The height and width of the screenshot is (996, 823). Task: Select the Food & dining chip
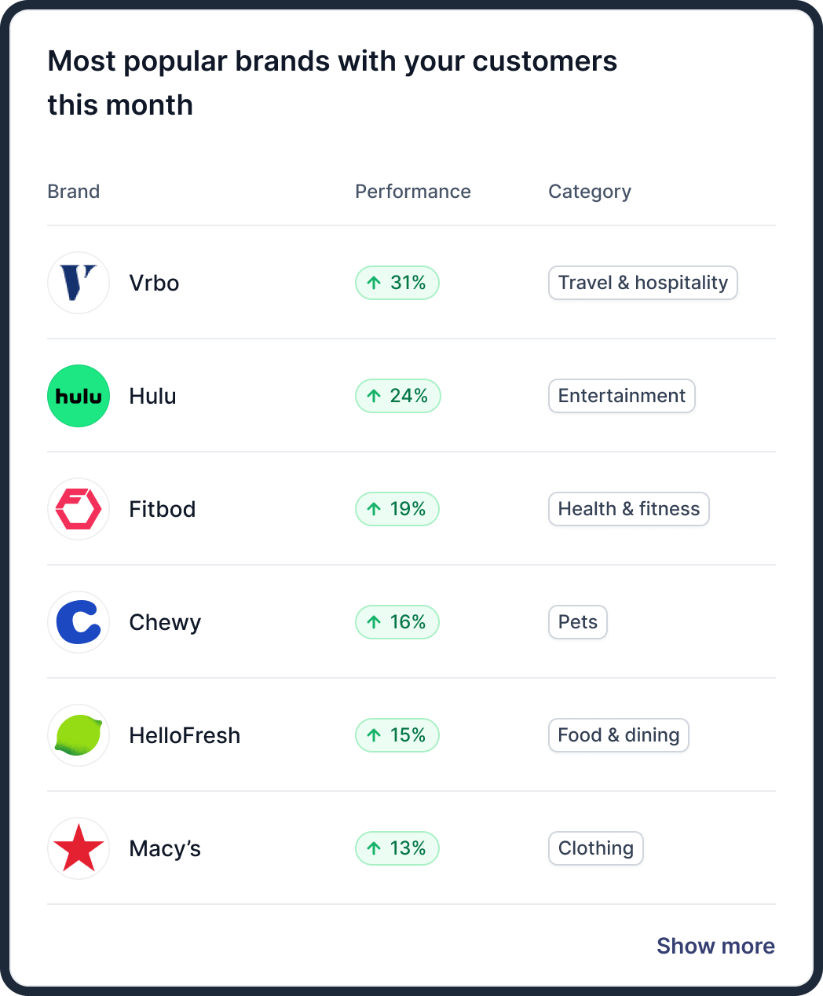coord(618,735)
